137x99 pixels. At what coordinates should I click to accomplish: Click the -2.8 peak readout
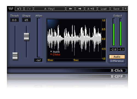113,50
